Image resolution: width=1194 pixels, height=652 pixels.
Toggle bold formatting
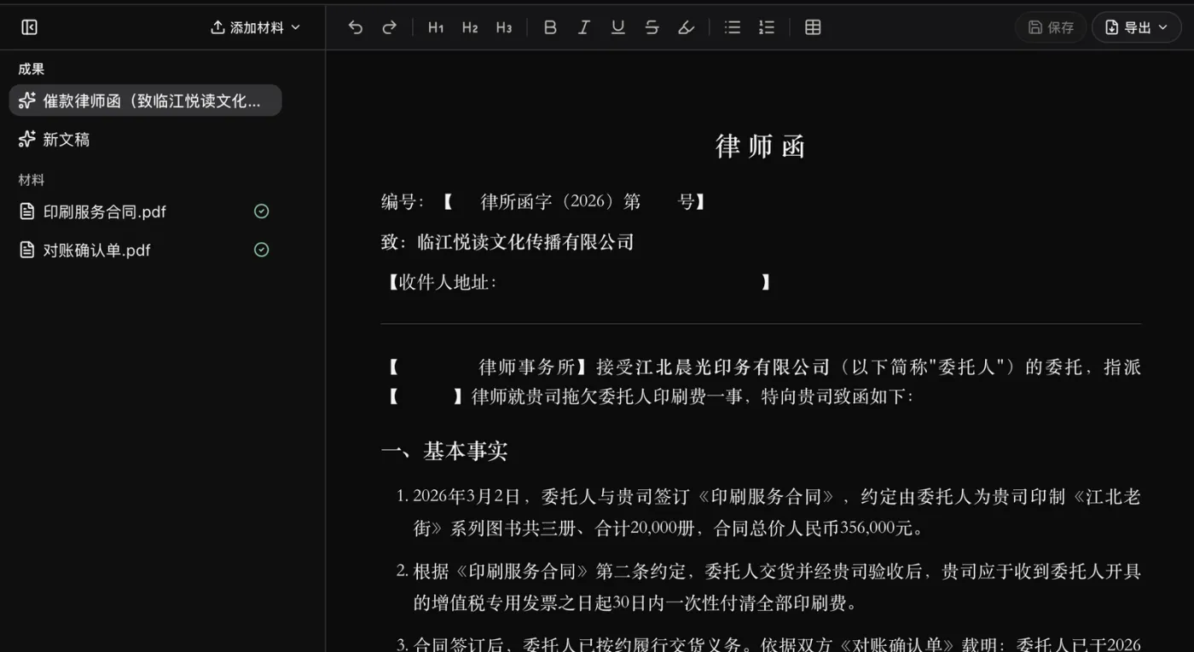550,27
